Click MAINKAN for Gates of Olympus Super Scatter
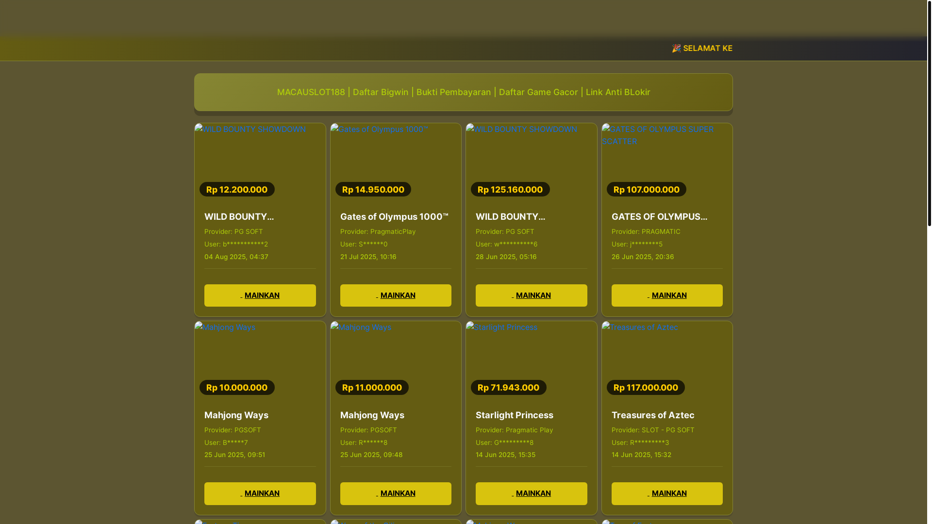The image size is (932, 524). click(x=667, y=295)
